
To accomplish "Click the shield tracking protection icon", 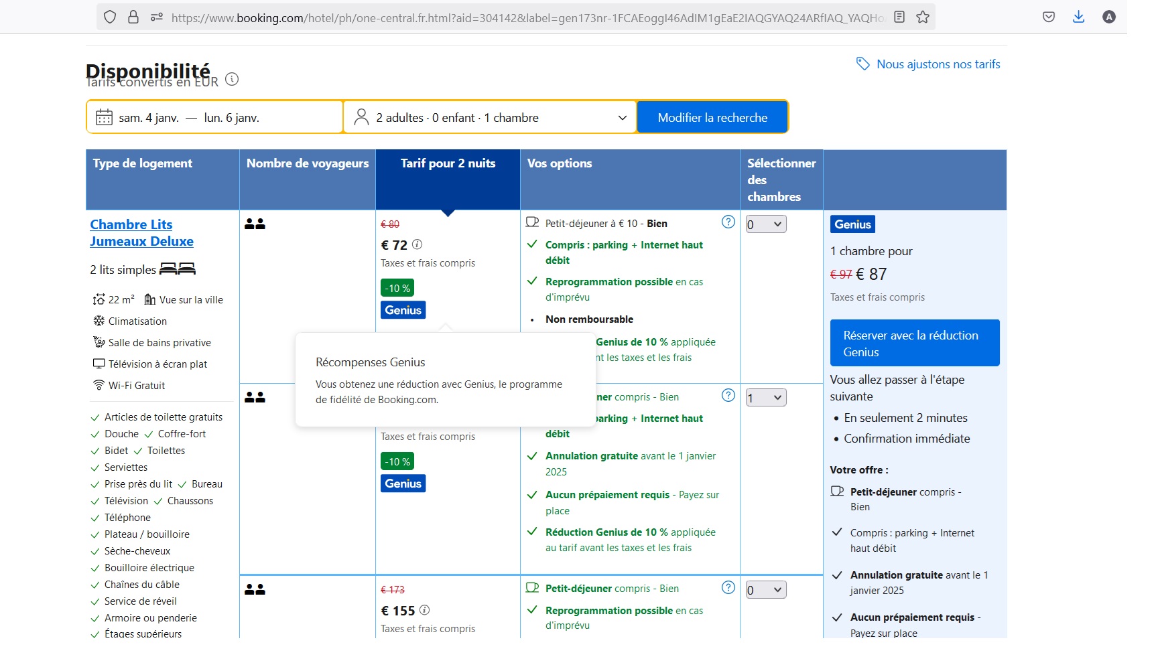I will coord(111,17).
